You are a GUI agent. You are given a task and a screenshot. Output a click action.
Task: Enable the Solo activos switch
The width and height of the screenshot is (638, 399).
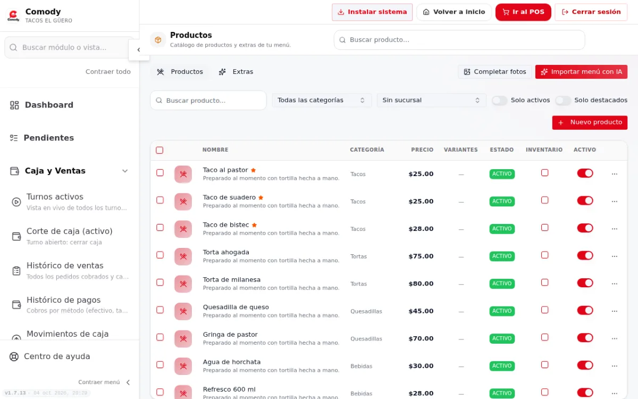click(x=499, y=101)
